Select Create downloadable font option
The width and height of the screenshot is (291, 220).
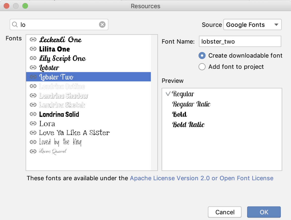(202, 56)
